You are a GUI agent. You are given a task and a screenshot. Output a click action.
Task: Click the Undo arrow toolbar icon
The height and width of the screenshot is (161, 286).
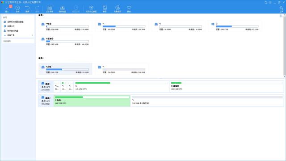27,8
